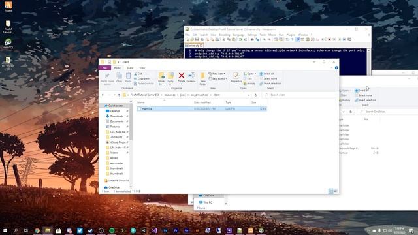The image size is (418, 235).
Task: Switch to the Share ribbon tab
Action: (130, 68)
